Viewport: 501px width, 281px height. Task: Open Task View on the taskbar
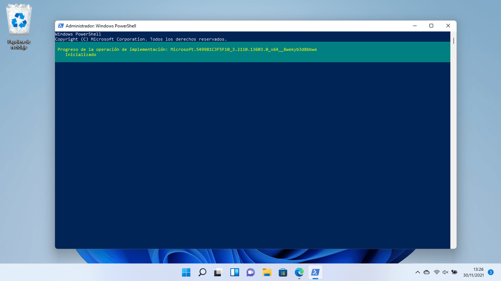click(219, 272)
